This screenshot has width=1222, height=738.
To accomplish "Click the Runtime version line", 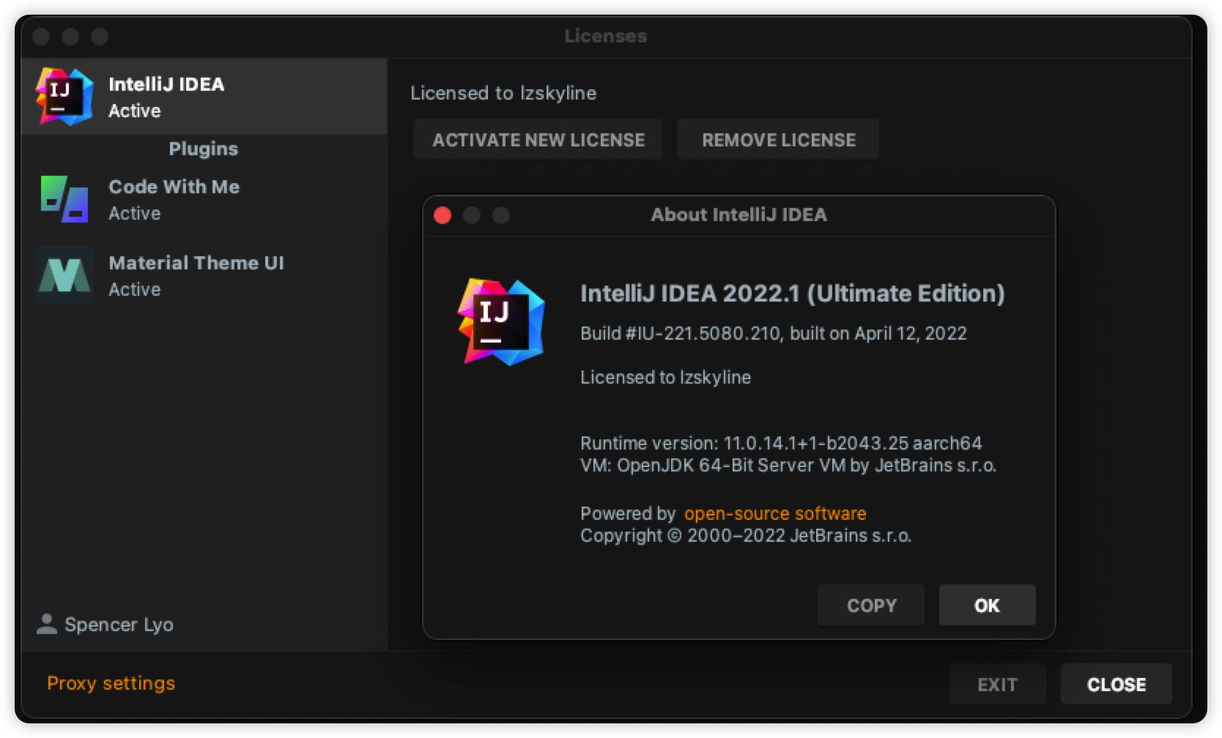I will pos(781,443).
